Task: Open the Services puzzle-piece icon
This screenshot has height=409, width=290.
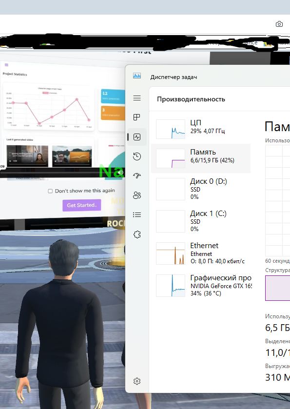Action: [x=137, y=234]
